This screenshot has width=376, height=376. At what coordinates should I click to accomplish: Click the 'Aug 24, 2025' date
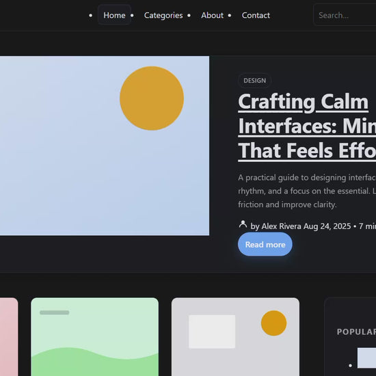click(x=327, y=226)
